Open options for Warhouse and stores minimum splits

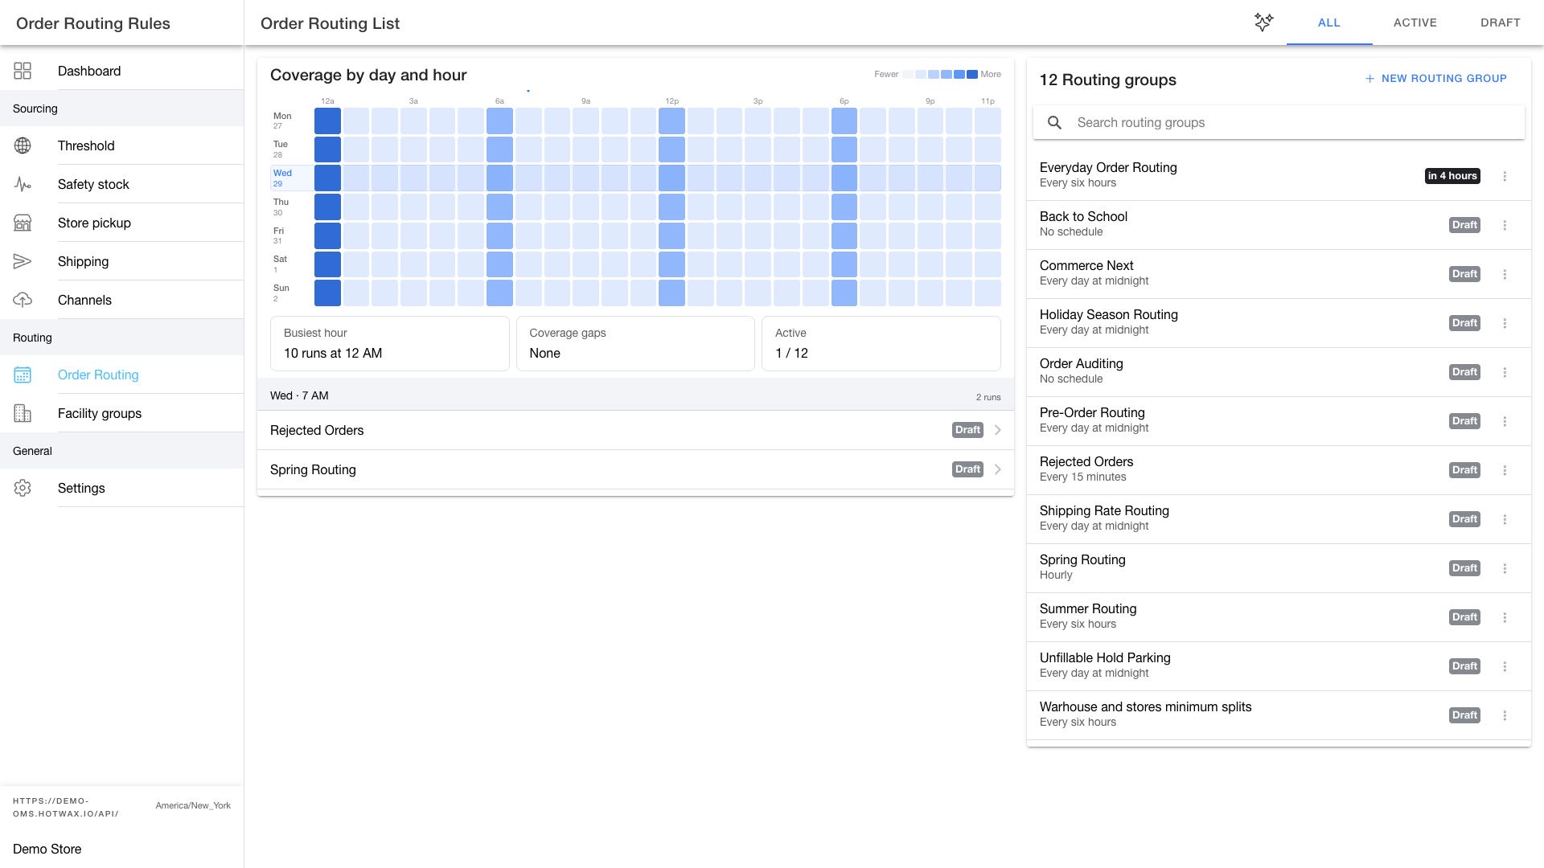(1505, 715)
